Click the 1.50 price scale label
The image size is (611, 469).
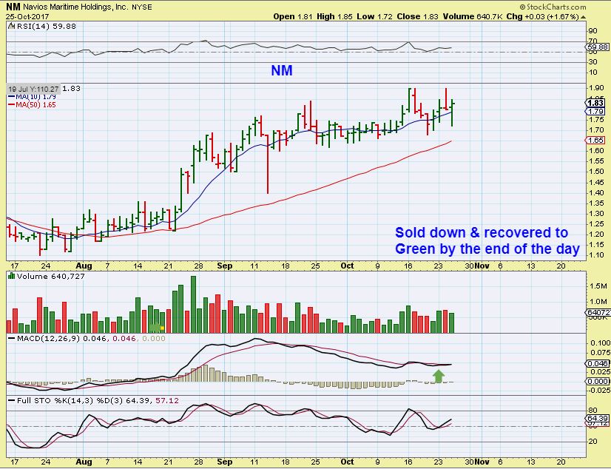[597, 172]
